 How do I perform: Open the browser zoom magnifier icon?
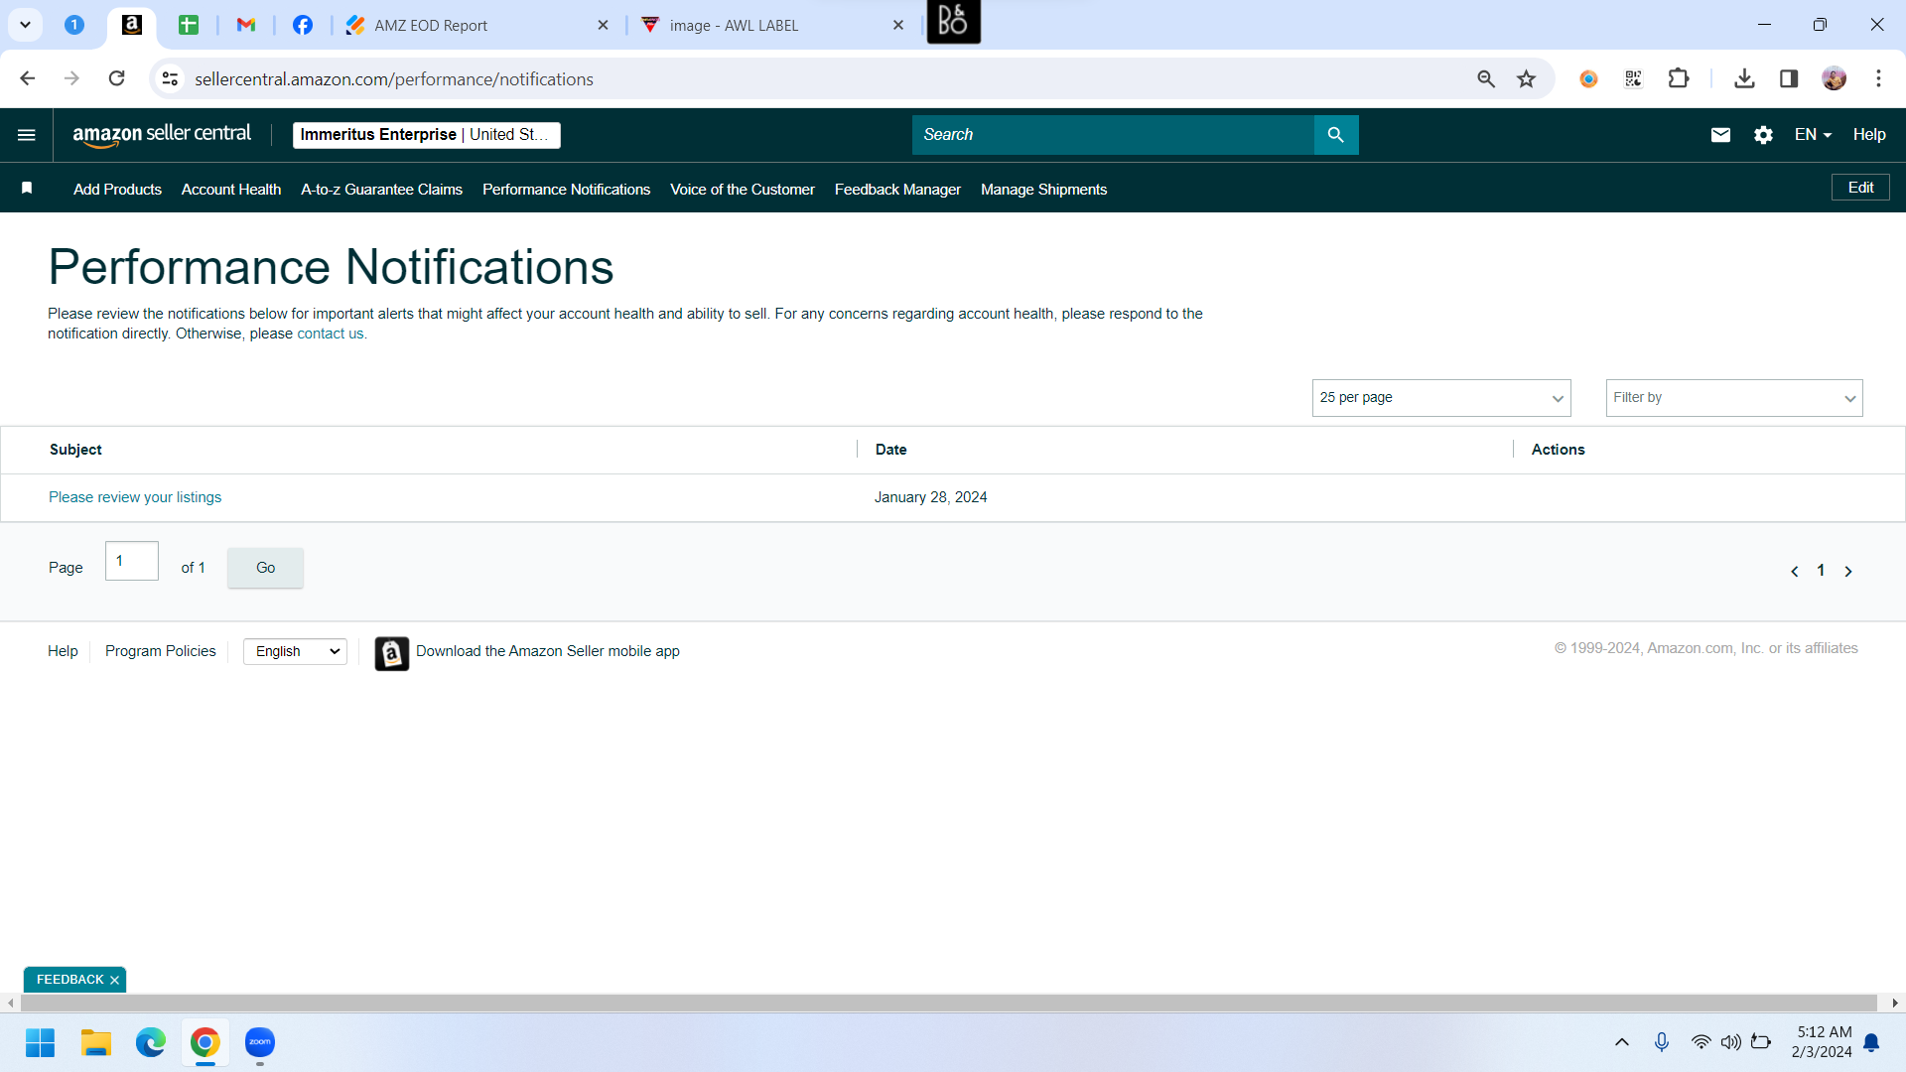(1486, 78)
